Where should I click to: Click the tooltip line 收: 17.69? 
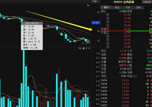tap(28, 36)
